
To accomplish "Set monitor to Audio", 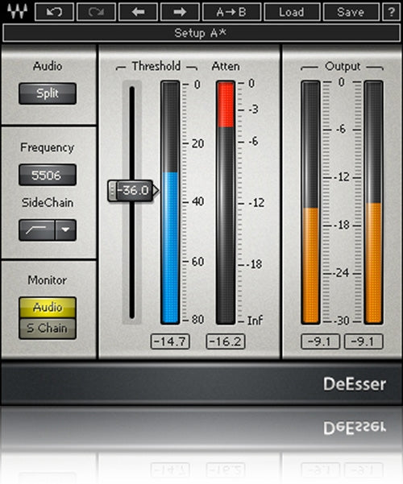I will tap(48, 308).
